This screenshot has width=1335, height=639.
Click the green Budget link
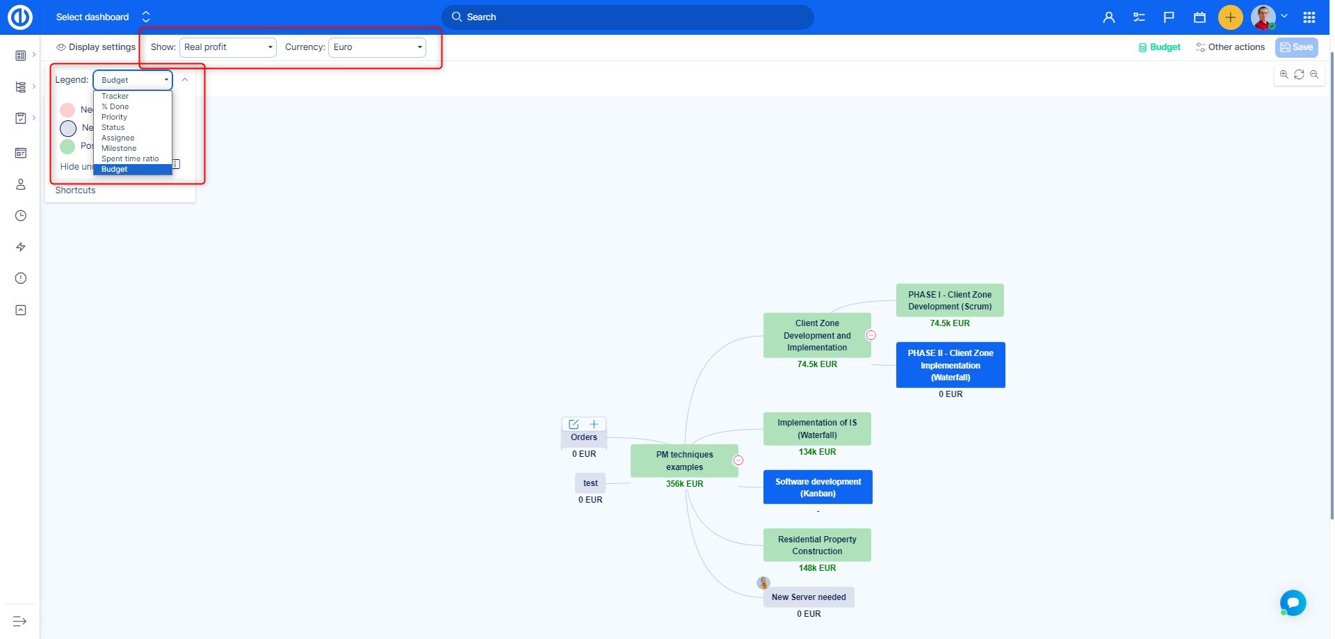(1159, 47)
